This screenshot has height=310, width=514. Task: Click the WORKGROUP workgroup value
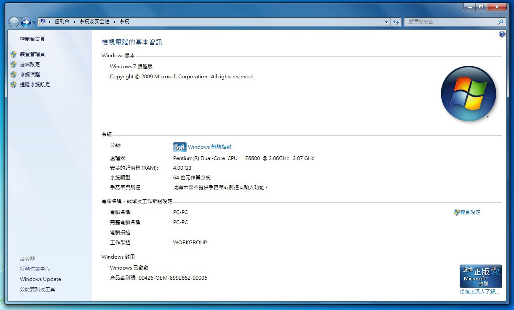tap(190, 243)
